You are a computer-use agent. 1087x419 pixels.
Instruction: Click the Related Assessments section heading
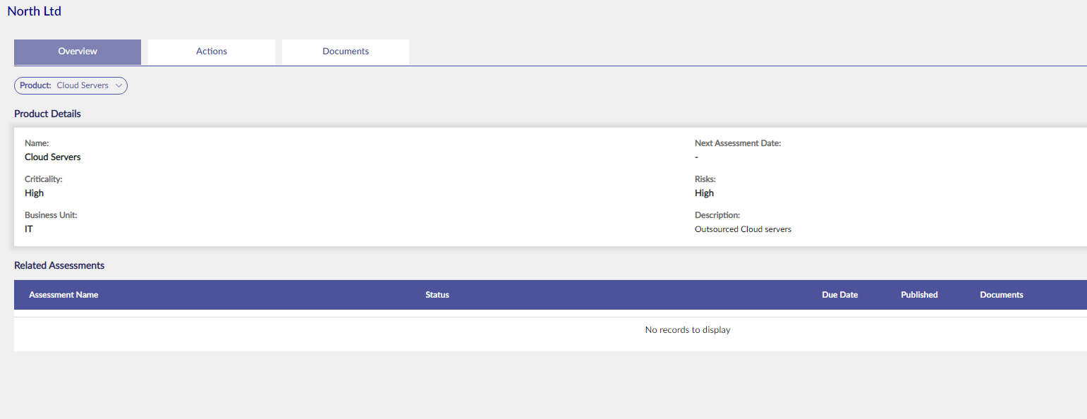click(59, 266)
